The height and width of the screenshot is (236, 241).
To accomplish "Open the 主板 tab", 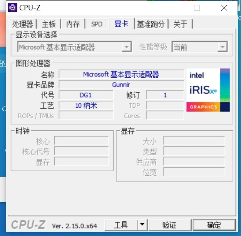I will coord(49,24).
